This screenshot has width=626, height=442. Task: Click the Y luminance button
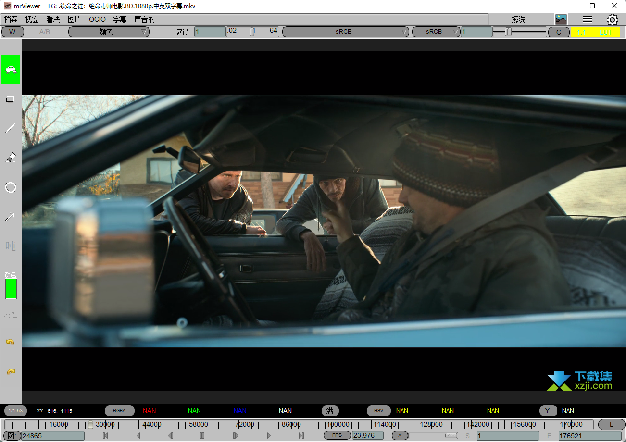coord(548,411)
